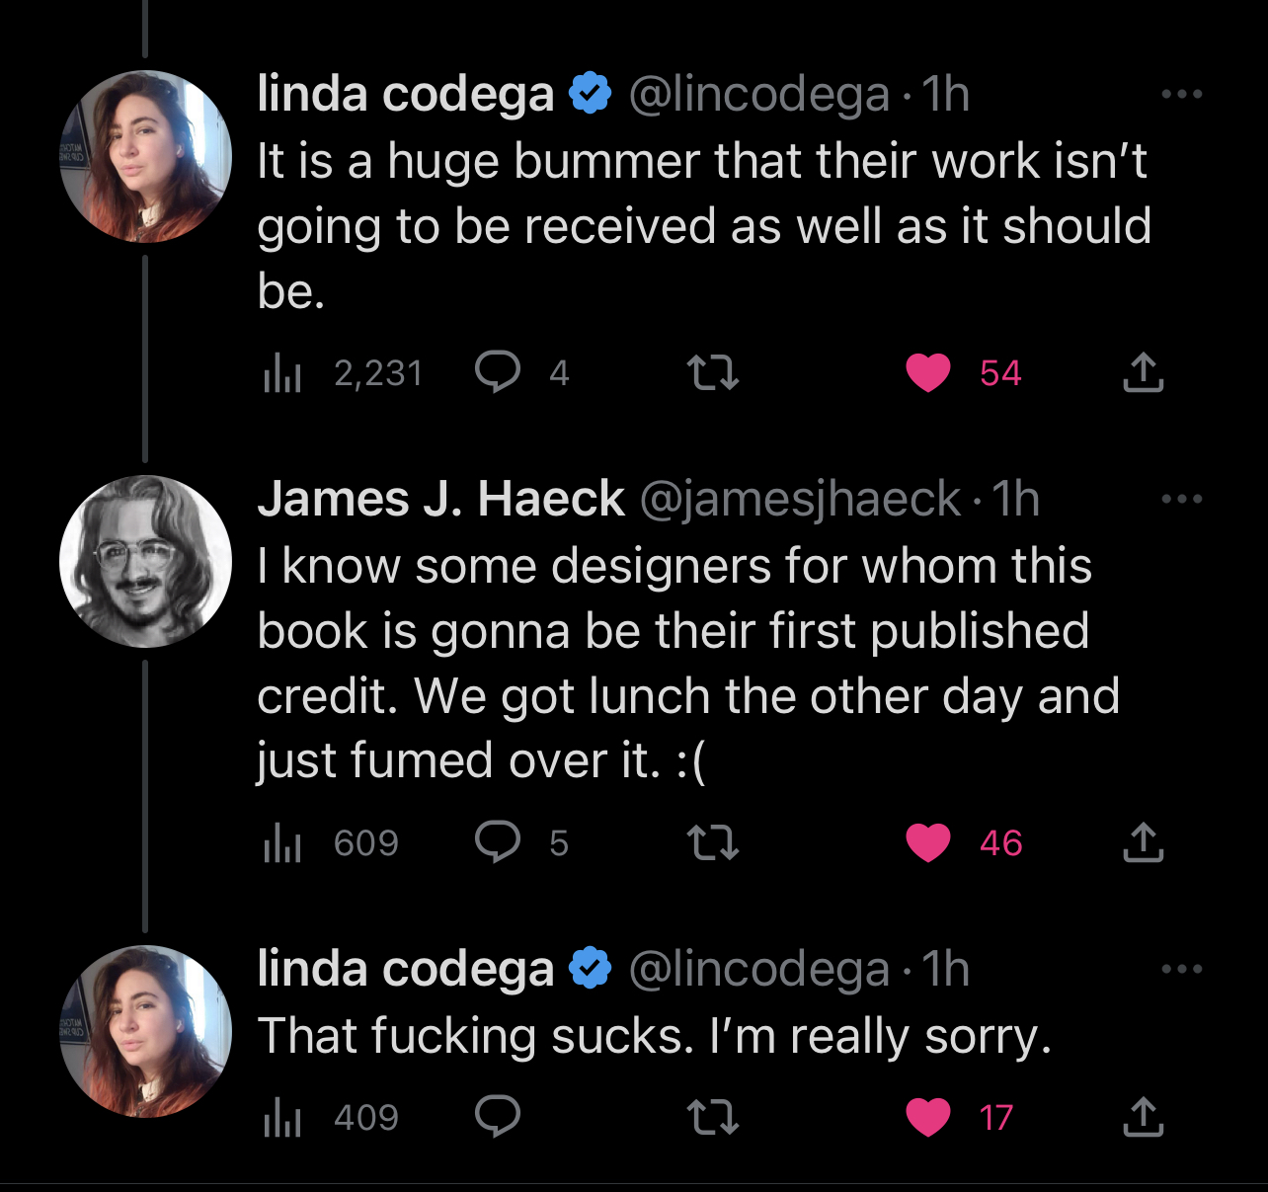The width and height of the screenshot is (1268, 1192).
Task: Open linda codega's name on last tweet
Action: (x=405, y=969)
